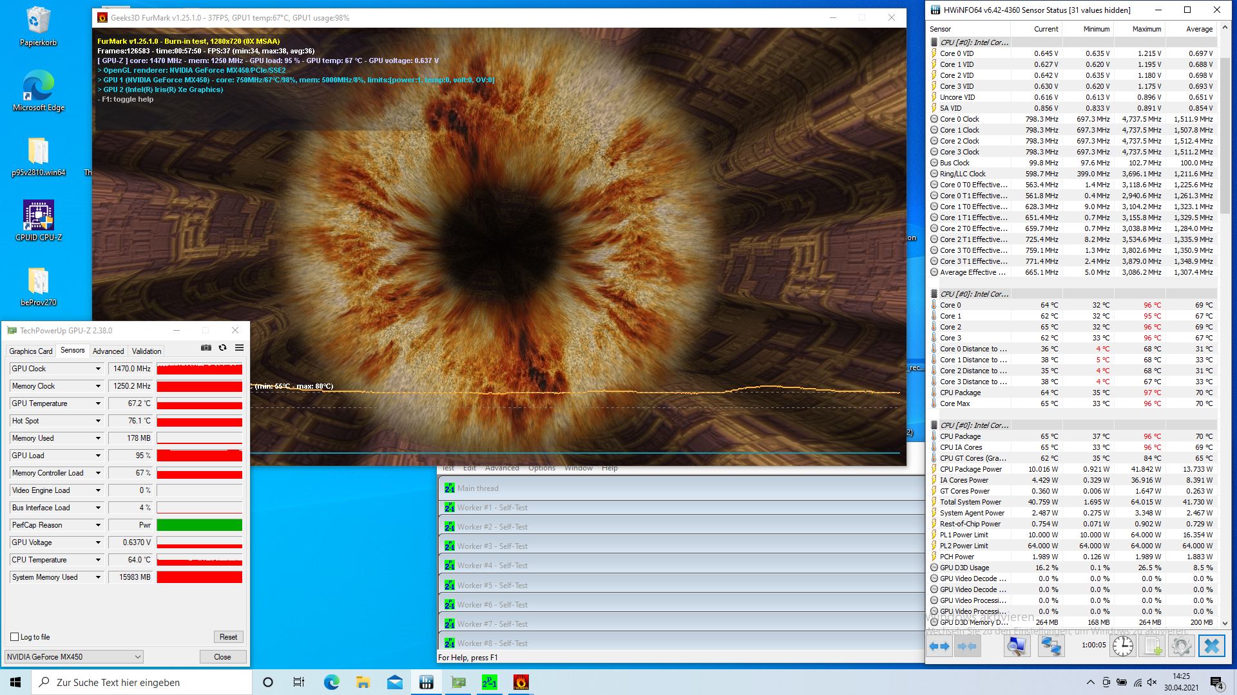
Task: Switch to the Graphics Card tab
Action: pyautogui.click(x=30, y=351)
